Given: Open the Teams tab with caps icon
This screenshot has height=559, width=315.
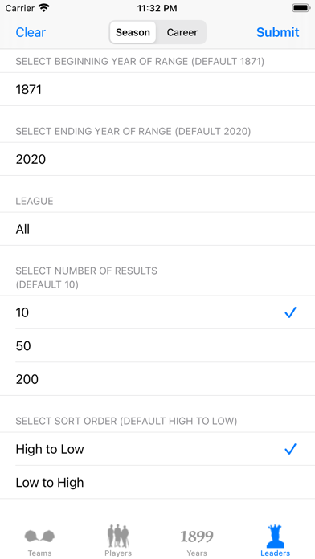Looking at the screenshot, I should pyautogui.click(x=39, y=541).
